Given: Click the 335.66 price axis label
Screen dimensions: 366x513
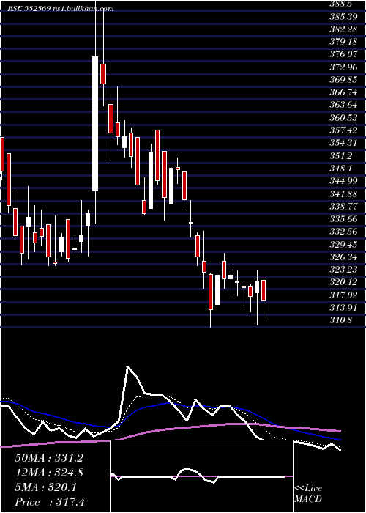Looking at the screenshot, I should (x=344, y=219).
